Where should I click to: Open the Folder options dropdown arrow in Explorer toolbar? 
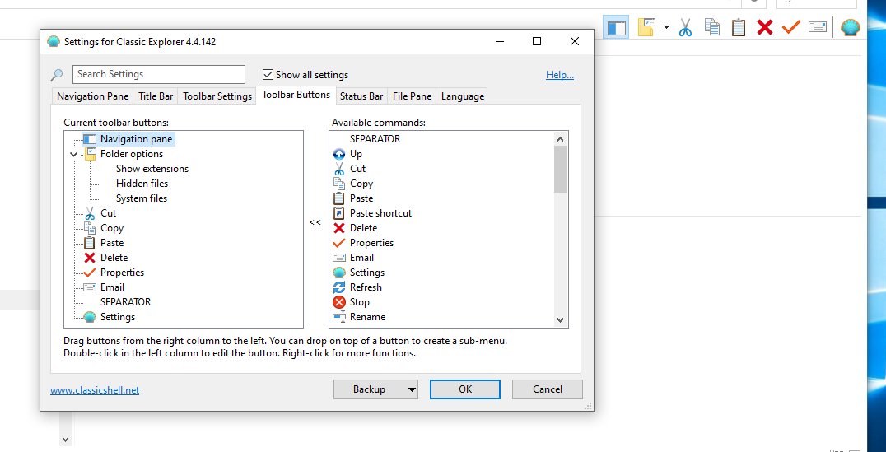click(666, 27)
